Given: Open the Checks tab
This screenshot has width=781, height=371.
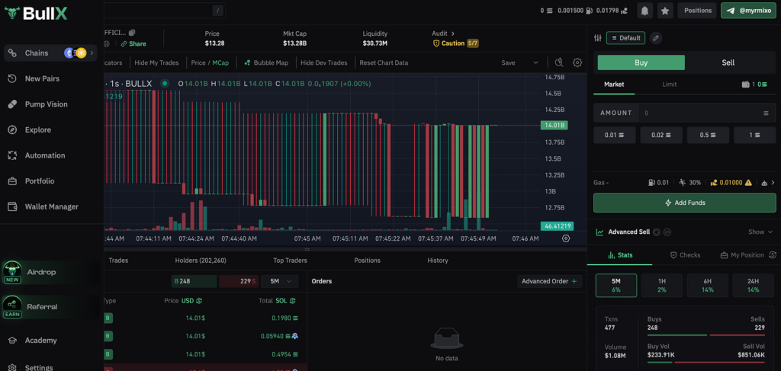Looking at the screenshot, I should (x=686, y=254).
